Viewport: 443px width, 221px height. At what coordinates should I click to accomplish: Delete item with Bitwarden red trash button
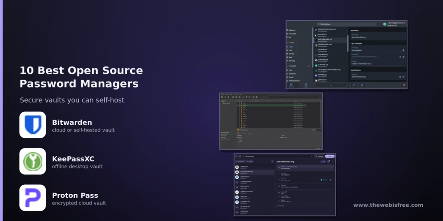point(404,85)
